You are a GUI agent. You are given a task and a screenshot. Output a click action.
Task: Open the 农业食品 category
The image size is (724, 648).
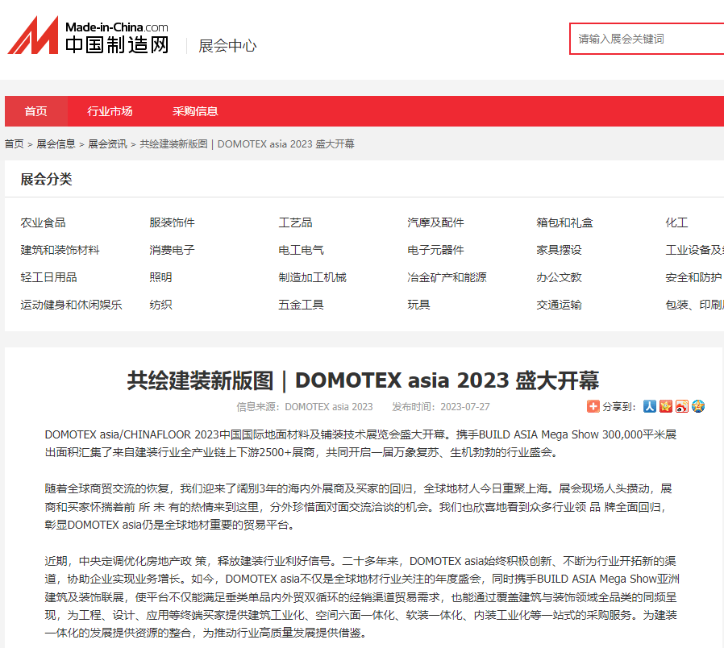click(x=43, y=223)
